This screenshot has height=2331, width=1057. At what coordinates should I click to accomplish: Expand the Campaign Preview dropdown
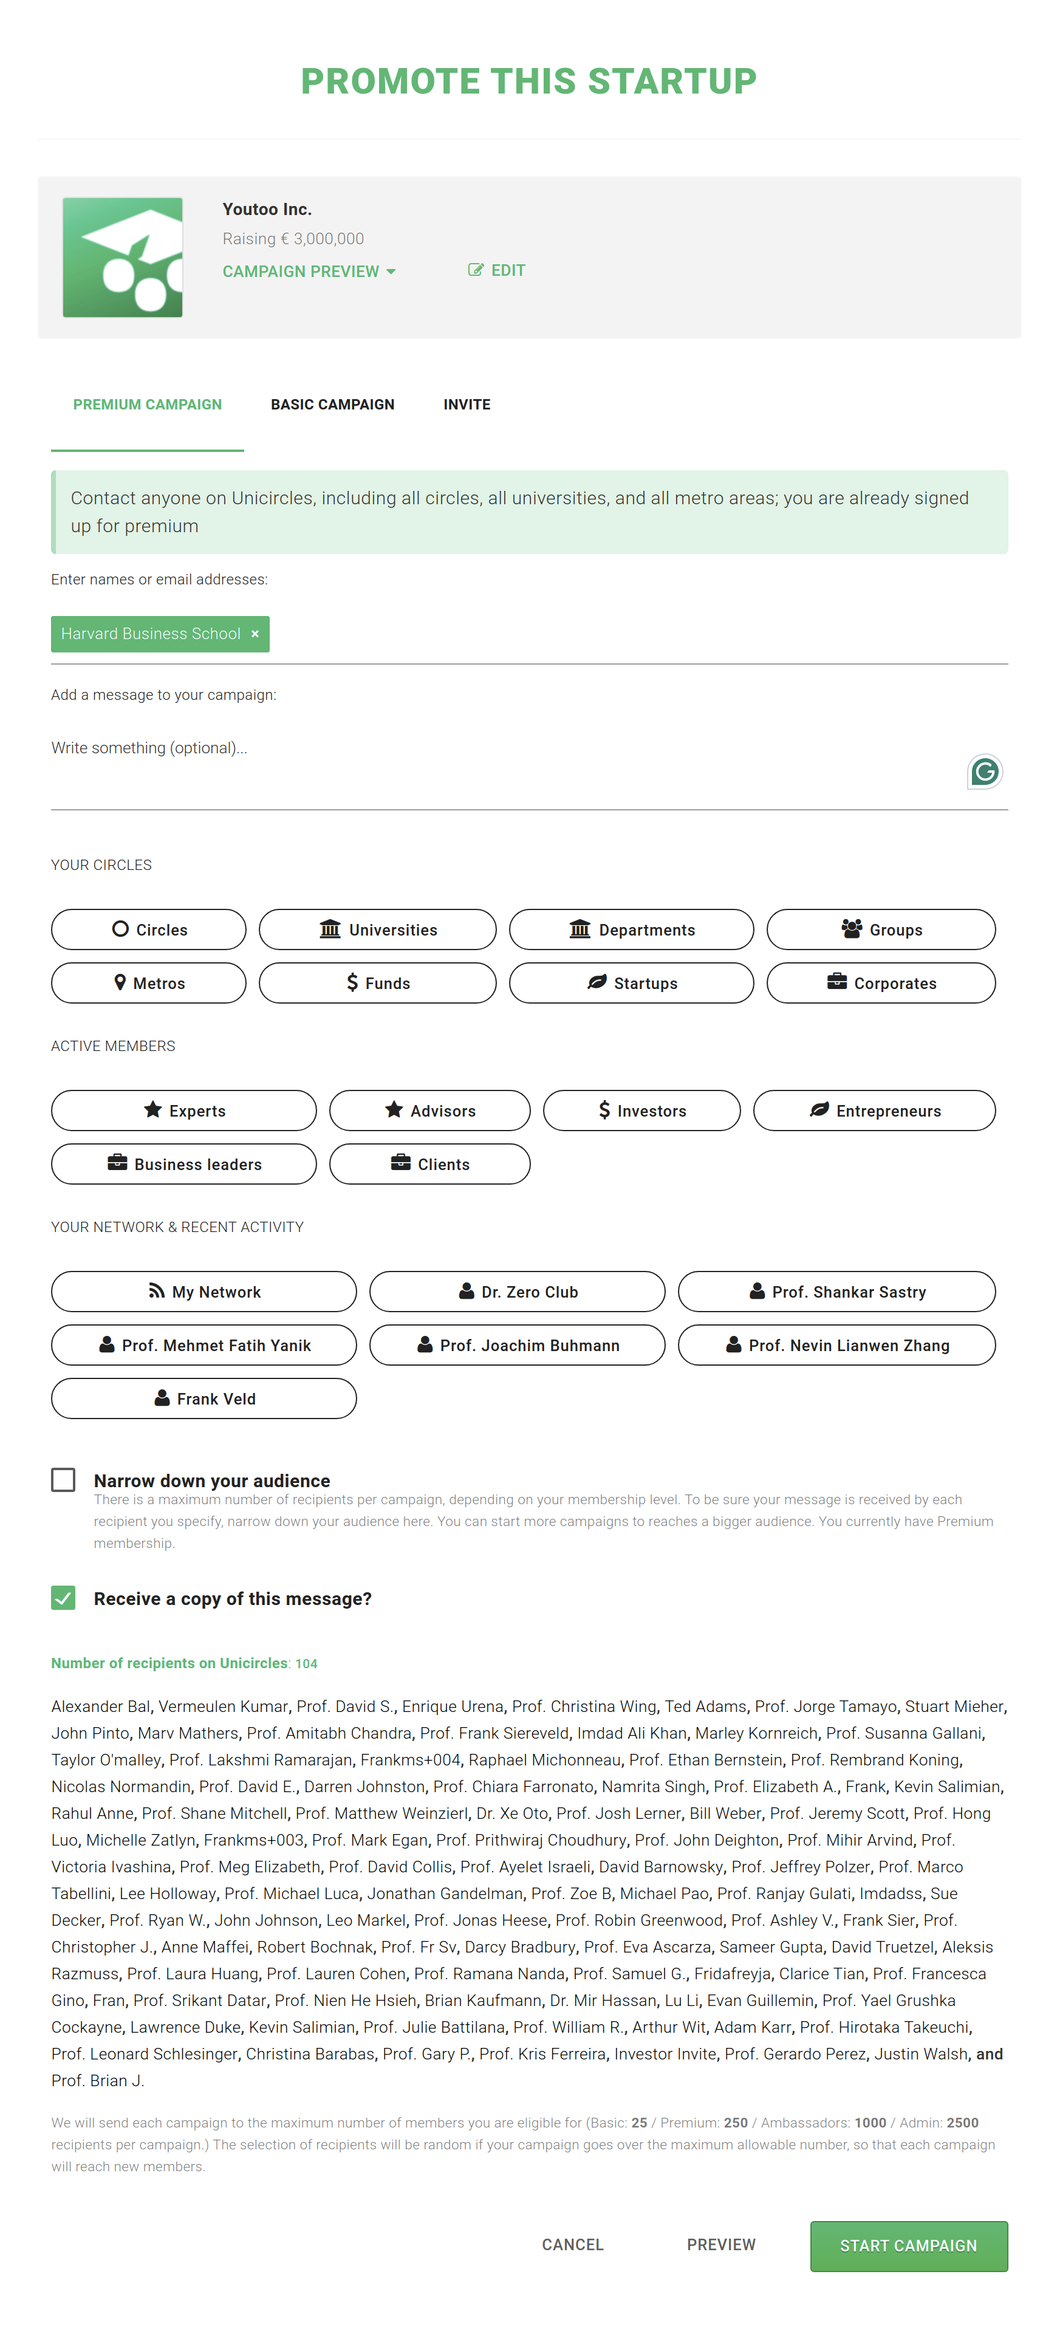[309, 272]
